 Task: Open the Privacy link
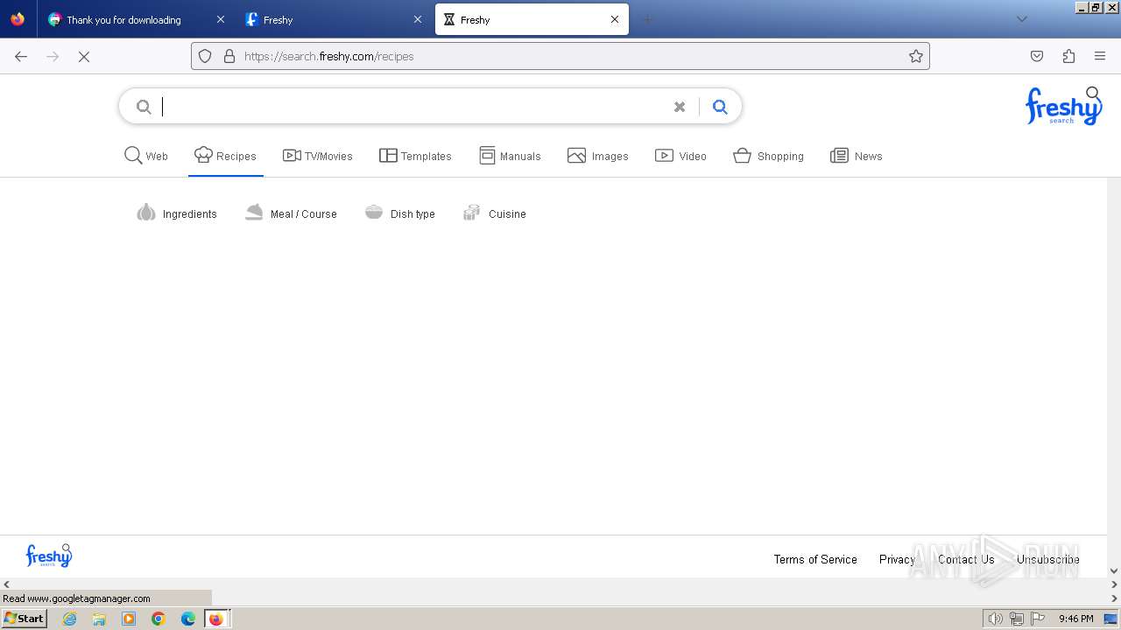pyautogui.click(x=897, y=559)
